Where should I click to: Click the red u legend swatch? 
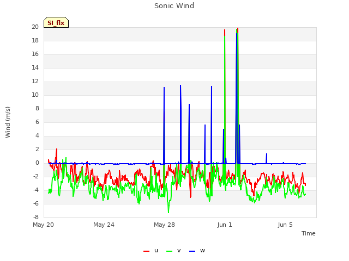(147, 251)
